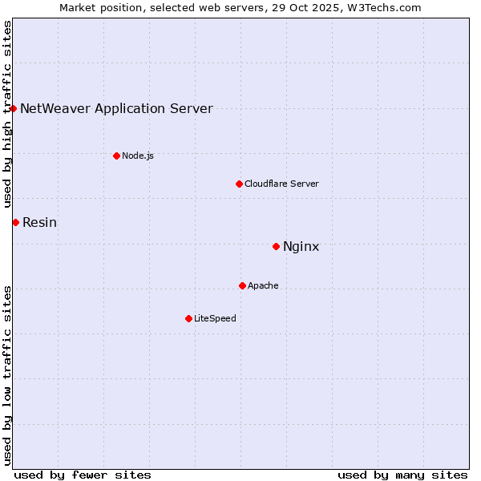Click the Nginx text label
481x481 pixels.
point(301,246)
